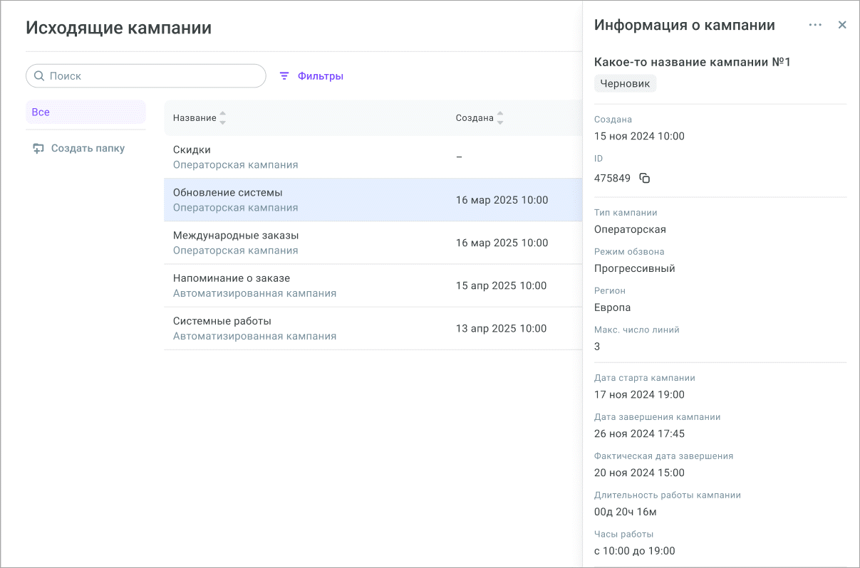Copy the campaign ID 475849
The image size is (860, 568).
[x=644, y=178]
